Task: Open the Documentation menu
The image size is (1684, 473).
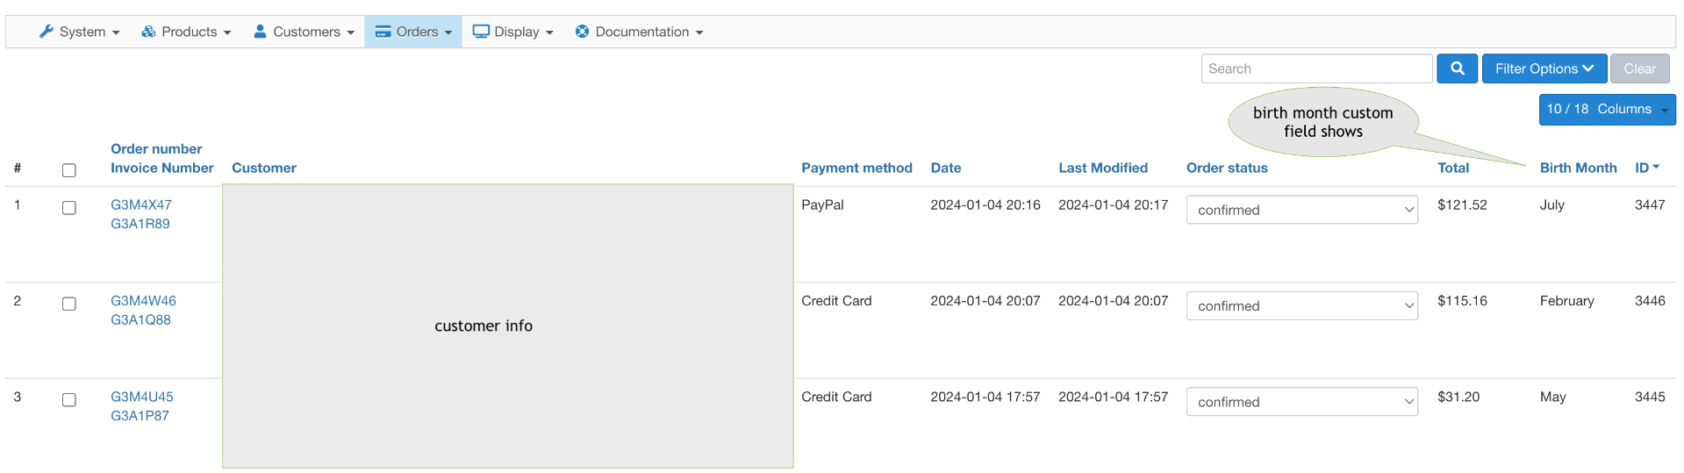Action: tap(640, 32)
